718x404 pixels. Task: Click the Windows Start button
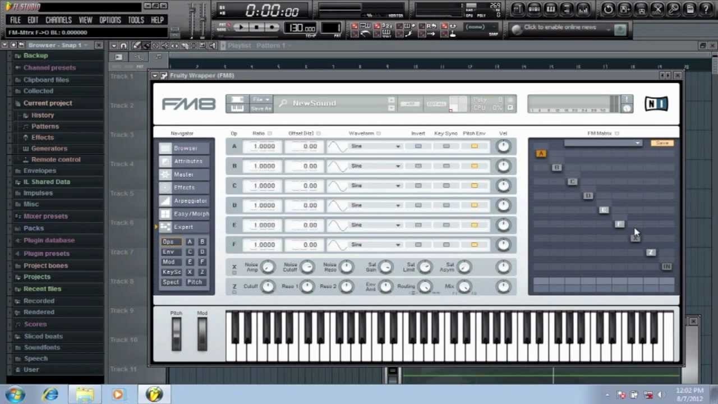16,394
